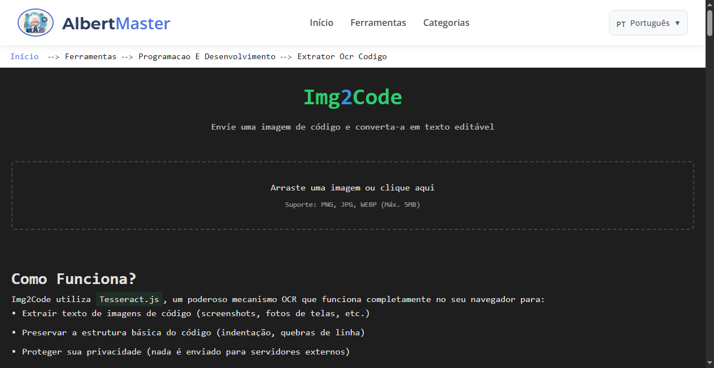
Task: Expand the language selector chevron
Action: [678, 23]
